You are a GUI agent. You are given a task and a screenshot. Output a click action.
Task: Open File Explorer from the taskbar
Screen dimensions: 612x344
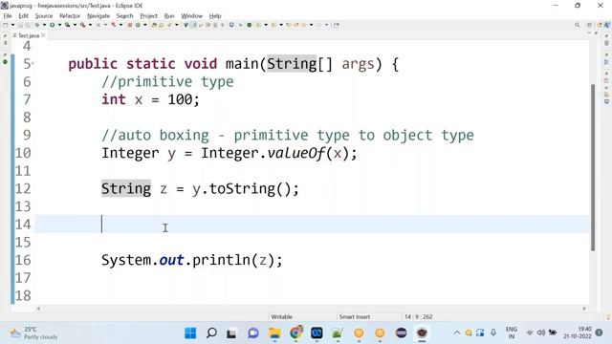[274, 333]
